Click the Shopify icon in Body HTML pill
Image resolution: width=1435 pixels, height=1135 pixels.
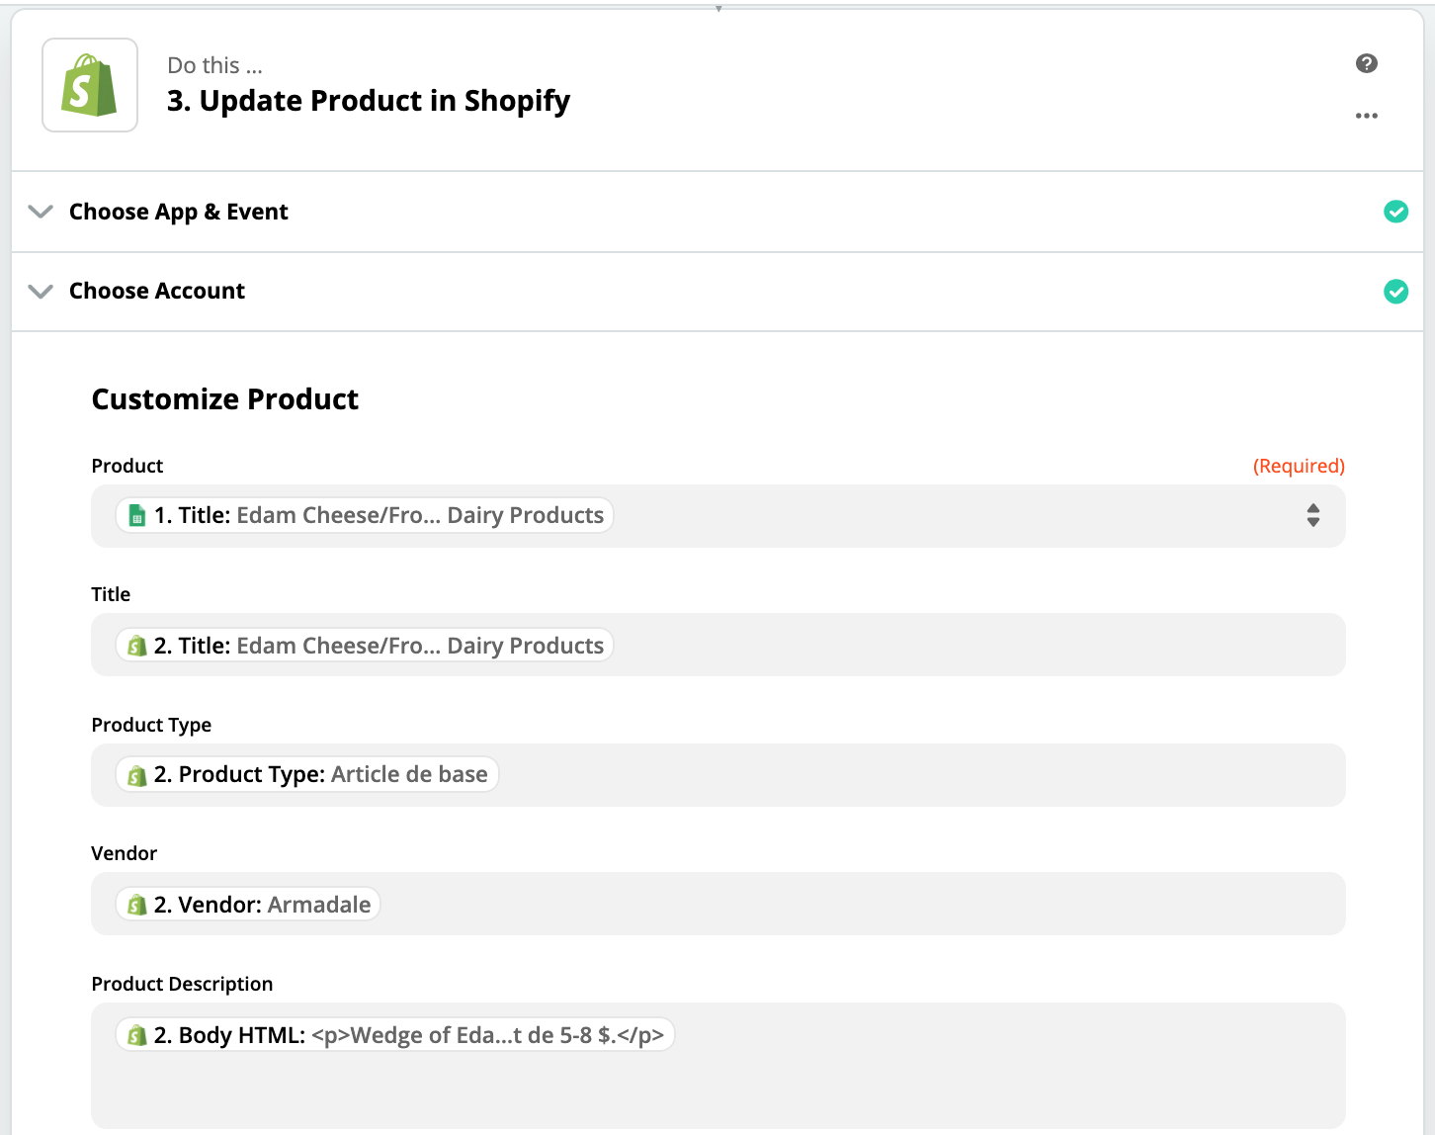click(137, 1035)
